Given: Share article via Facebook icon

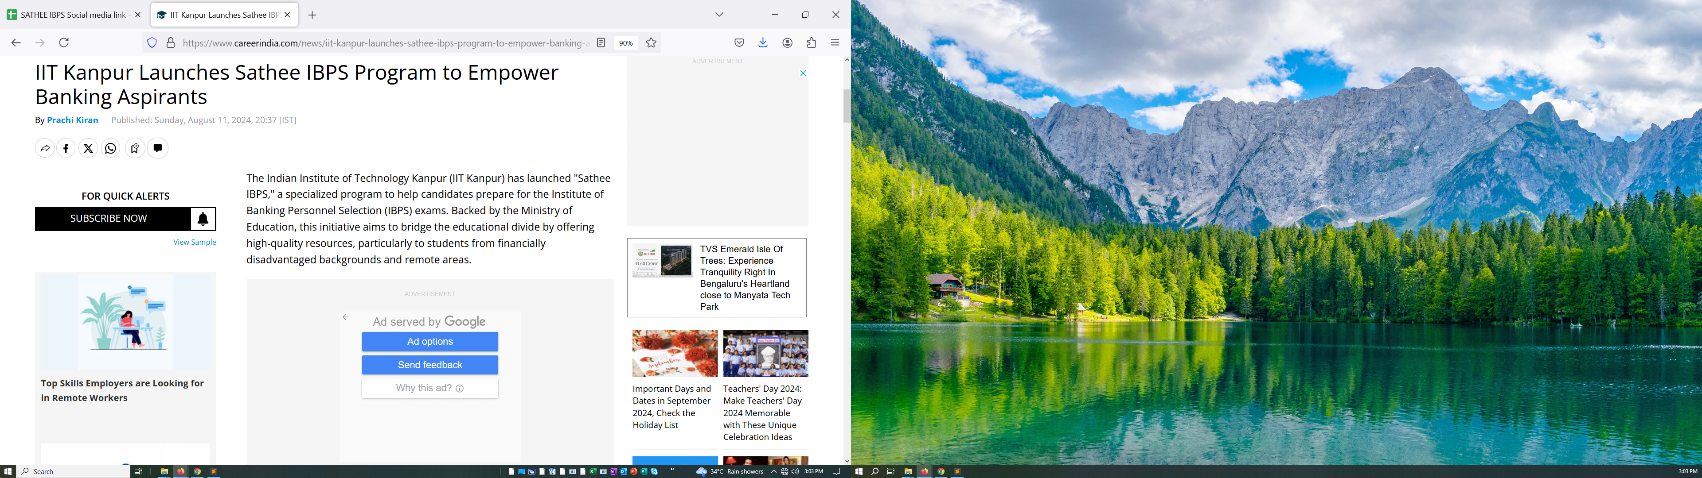Looking at the screenshot, I should click(66, 149).
